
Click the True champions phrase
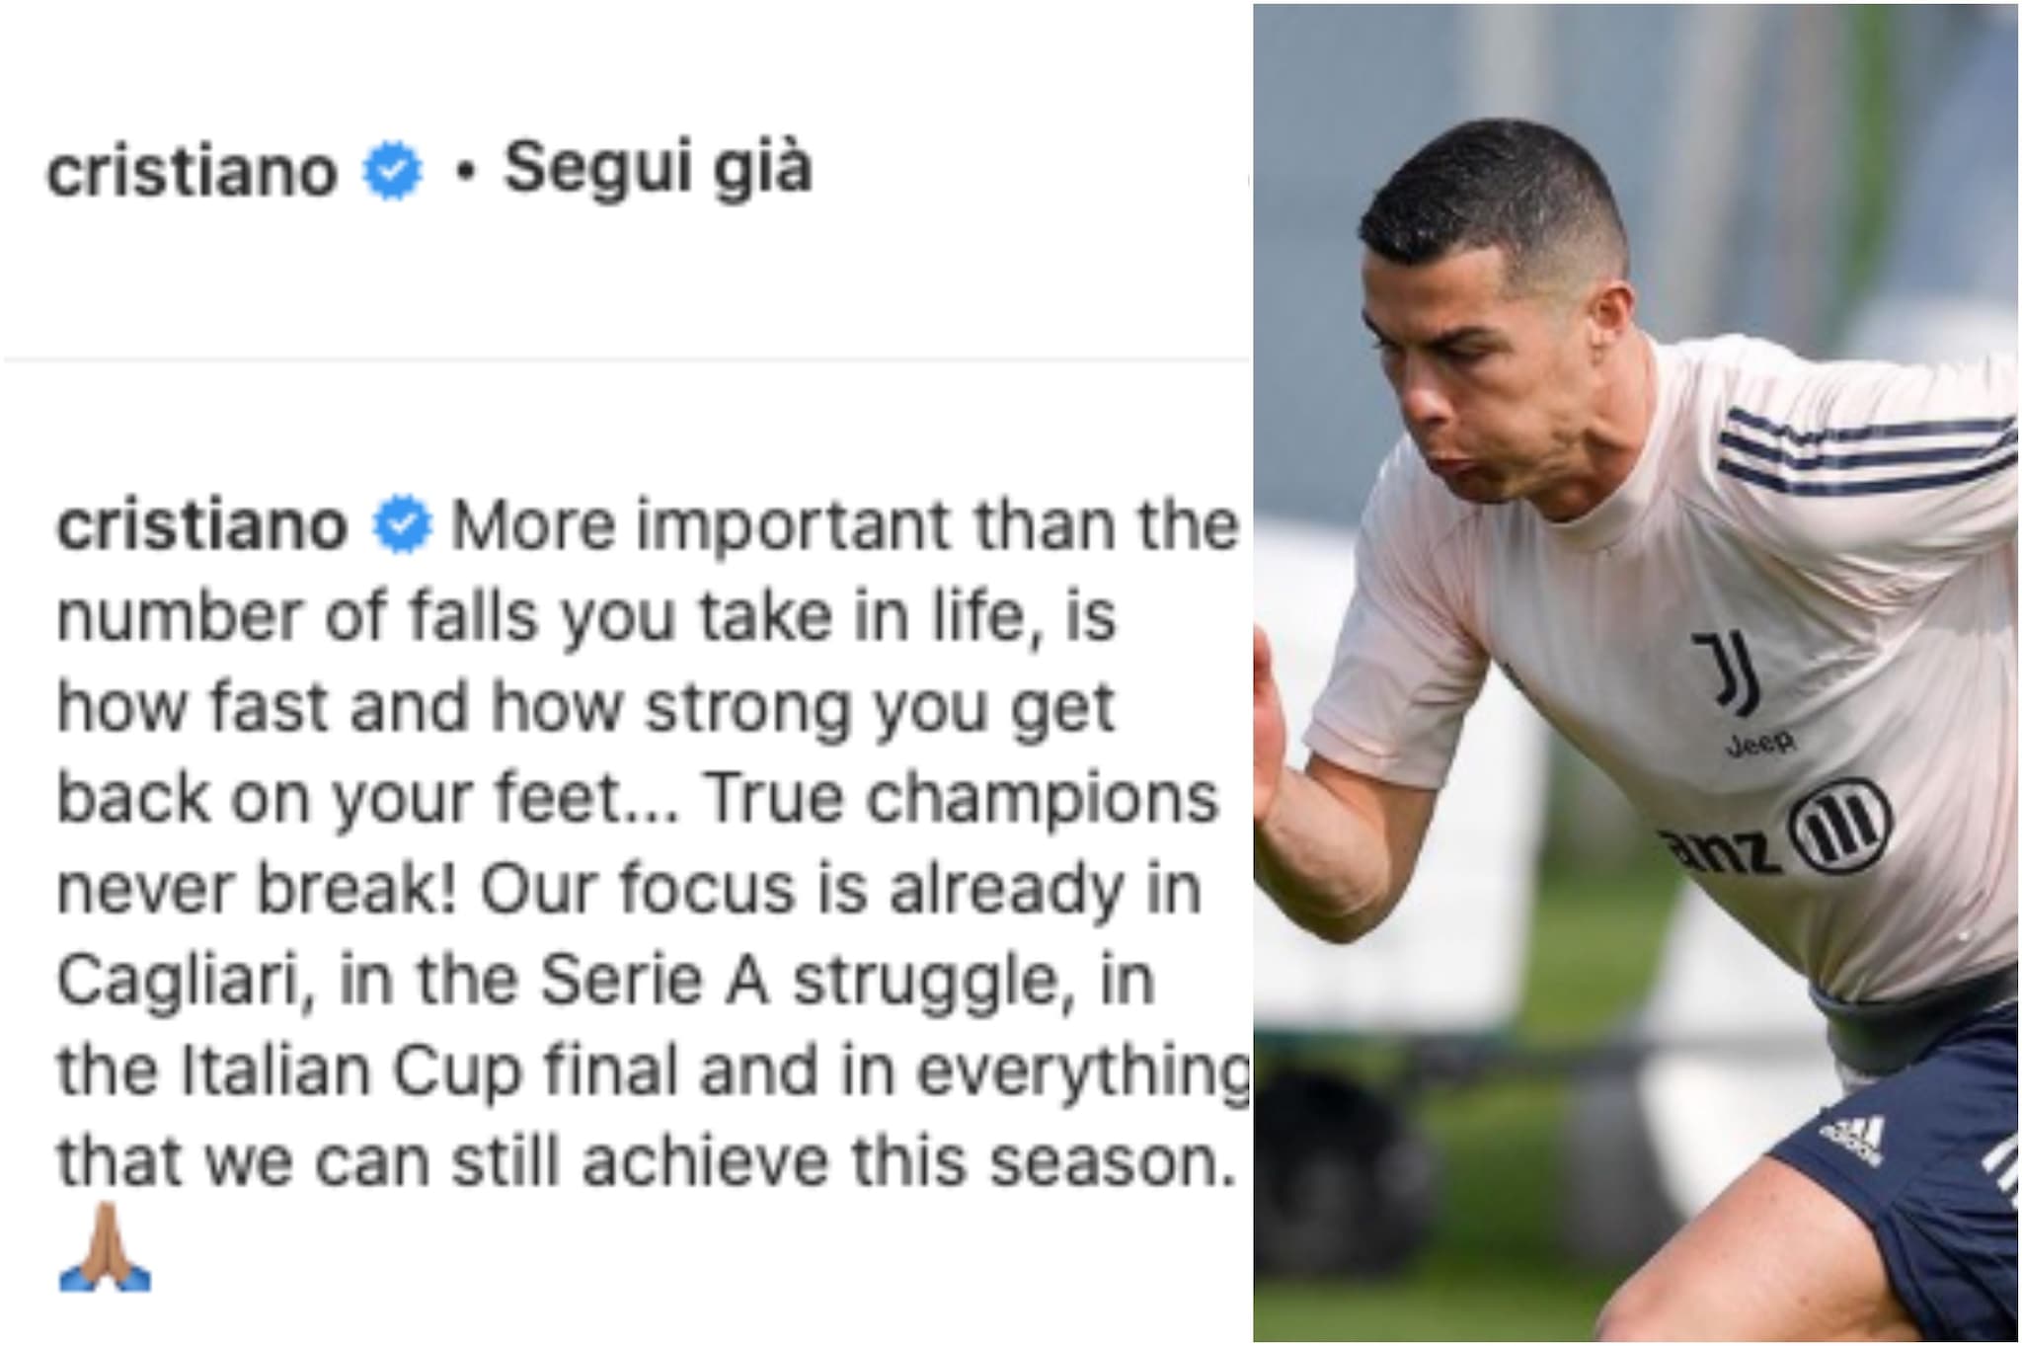[x=963, y=799]
